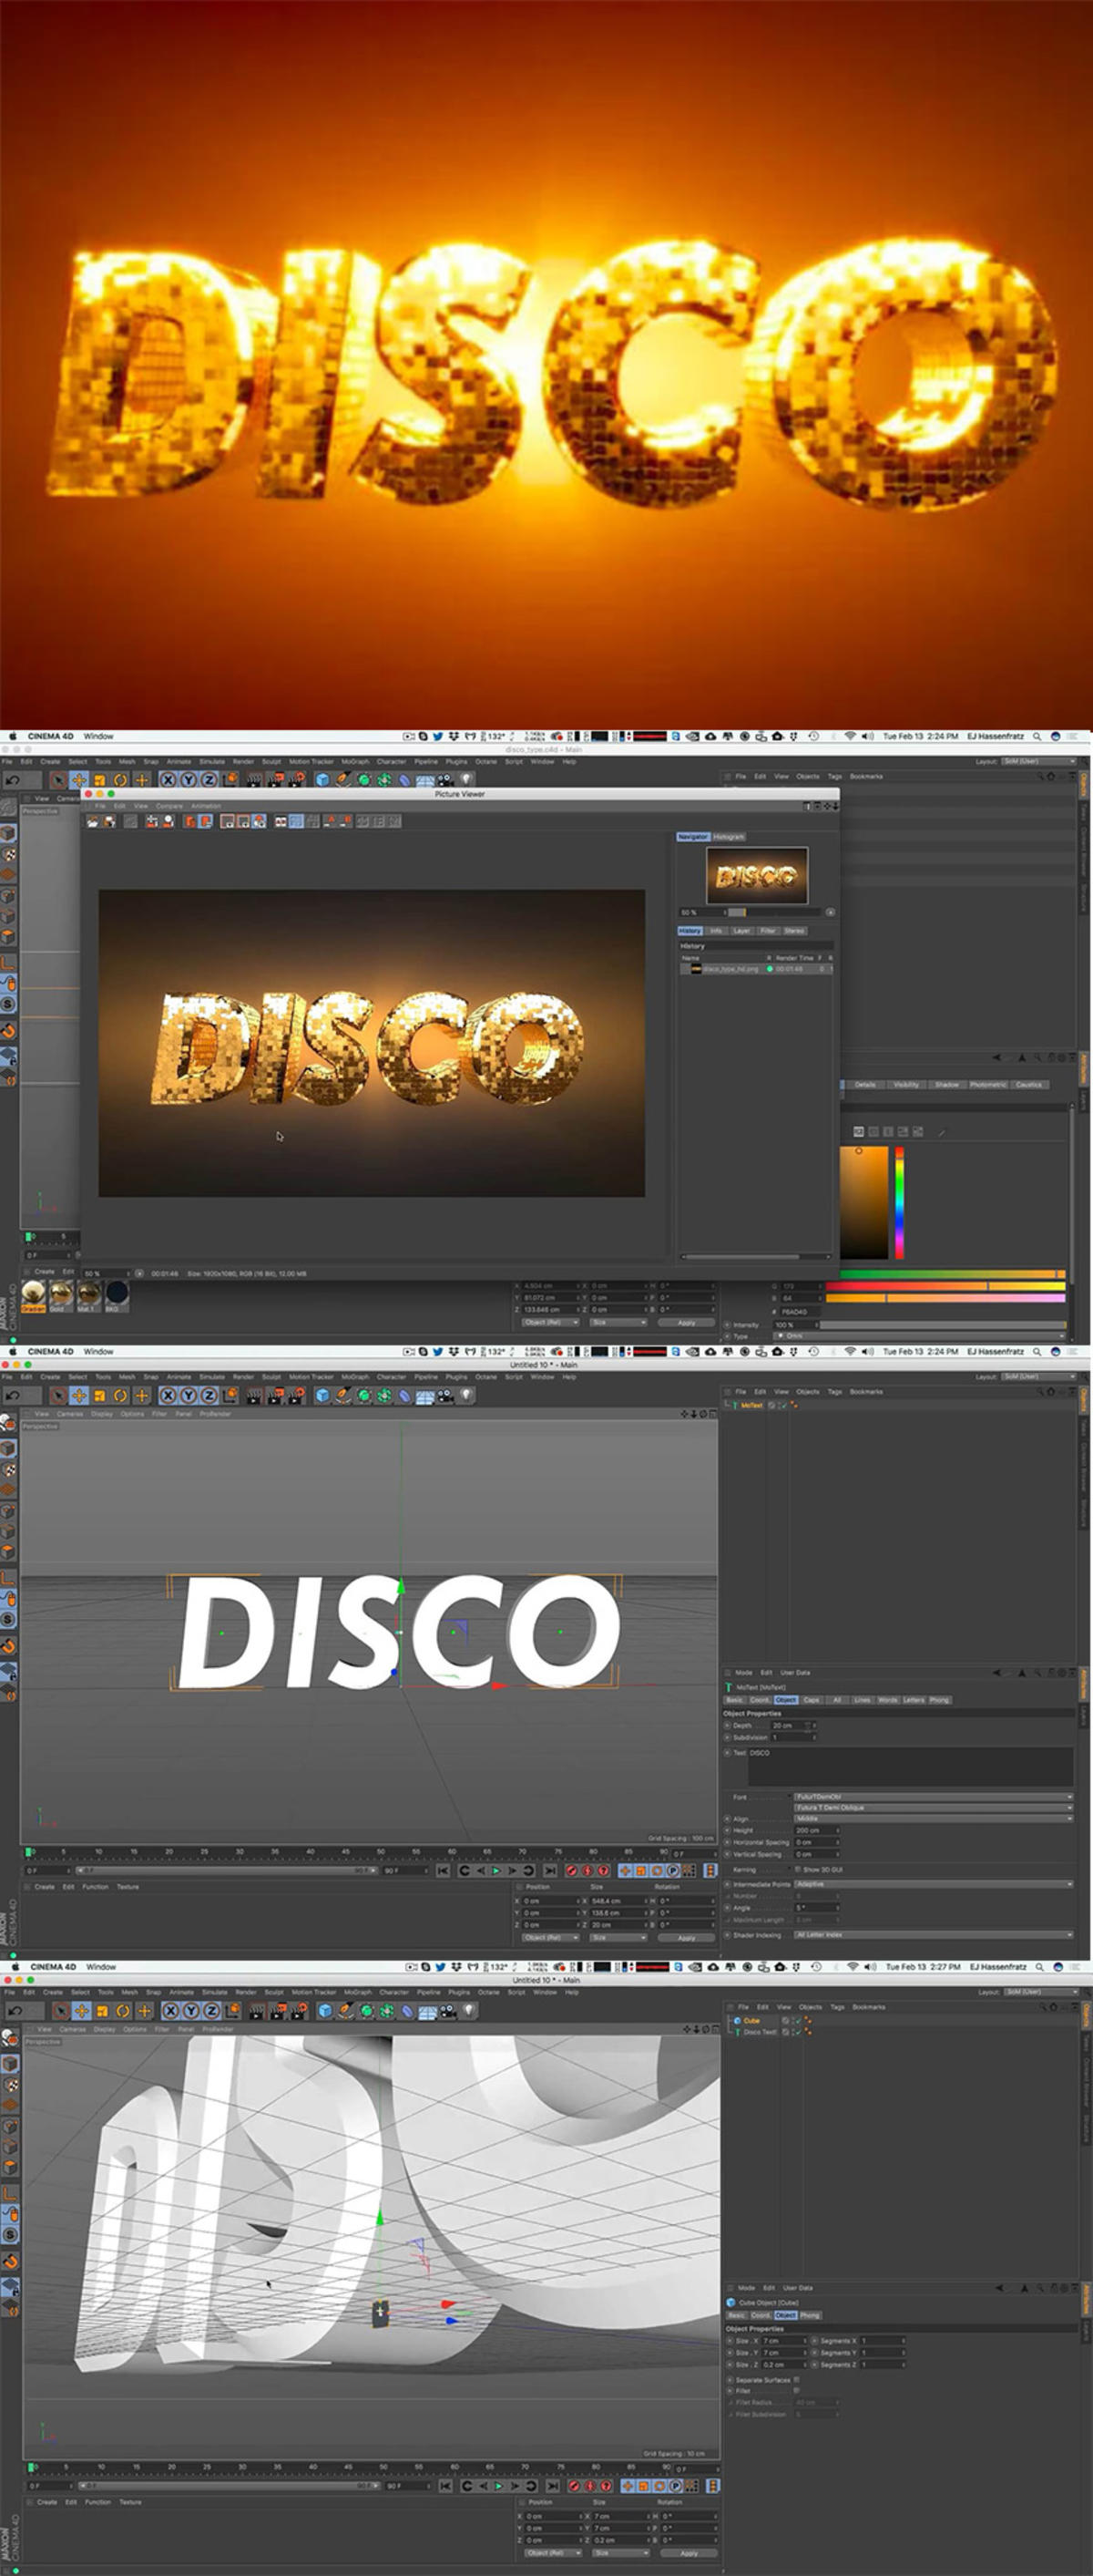Select the Rotate tool in the MoText scene toolbar

pyautogui.click(x=120, y=1395)
